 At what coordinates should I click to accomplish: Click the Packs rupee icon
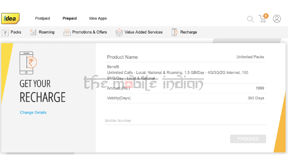point(5,33)
